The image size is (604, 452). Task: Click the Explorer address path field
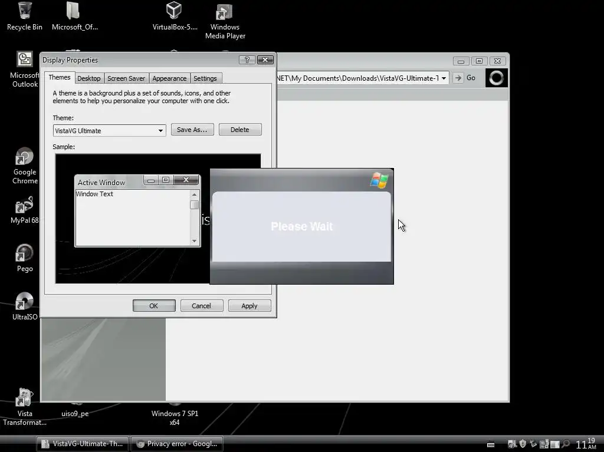(x=358, y=78)
